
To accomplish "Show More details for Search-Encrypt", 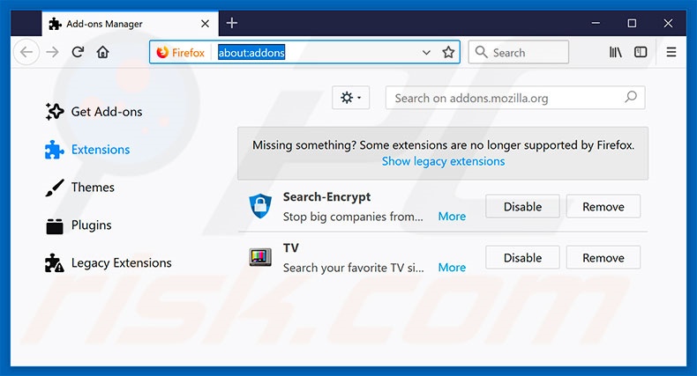I will (x=452, y=217).
